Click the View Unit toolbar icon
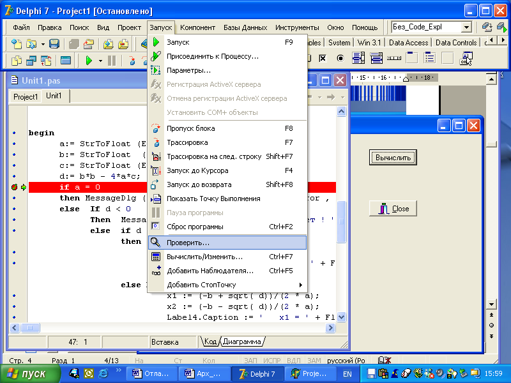Image resolution: width=511 pixels, height=383 pixels. pyautogui.click(x=17, y=60)
